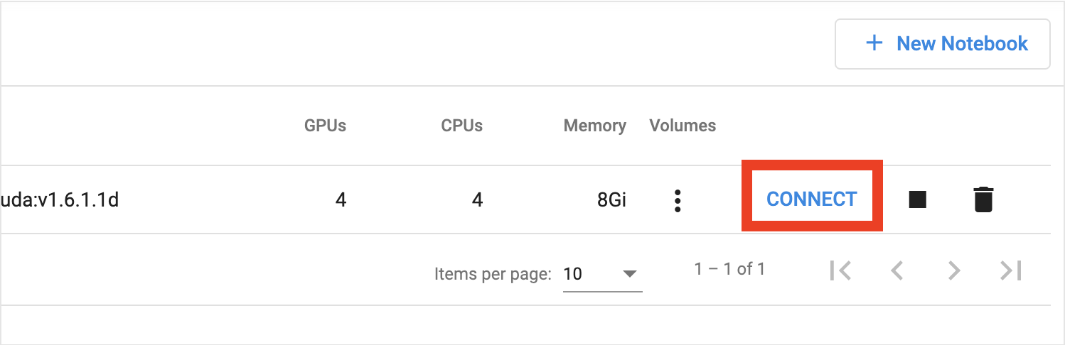Stop the notebook with the square icon
The height and width of the screenshot is (345, 1065).
tap(918, 199)
